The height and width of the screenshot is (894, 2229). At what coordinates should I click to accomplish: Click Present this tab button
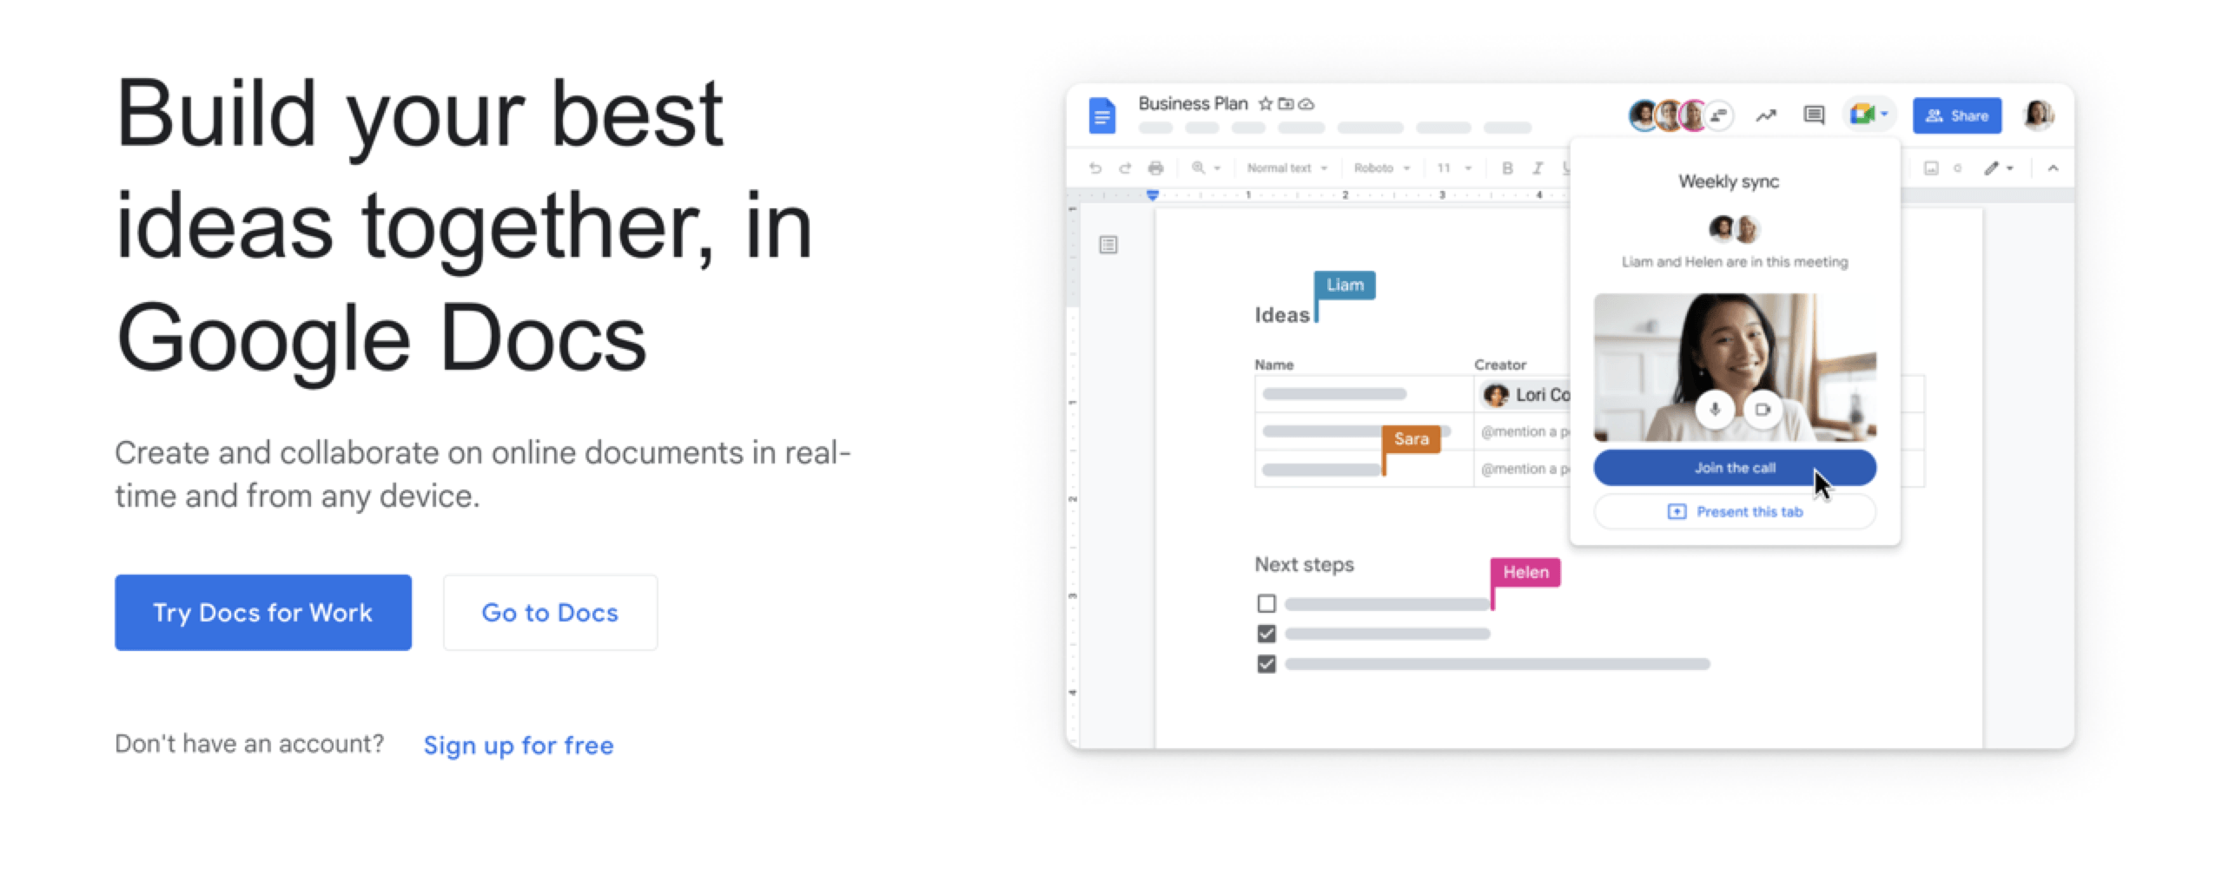(x=1735, y=512)
